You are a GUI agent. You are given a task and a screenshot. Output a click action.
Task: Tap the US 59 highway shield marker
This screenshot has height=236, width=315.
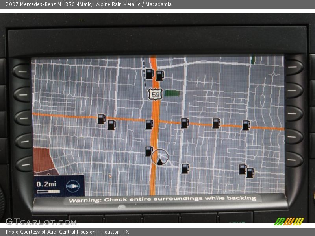point(155,94)
